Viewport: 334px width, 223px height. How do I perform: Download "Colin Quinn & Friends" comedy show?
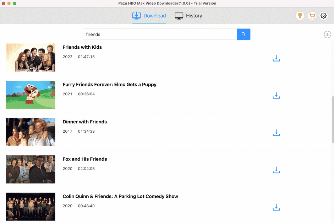[276, 207]
